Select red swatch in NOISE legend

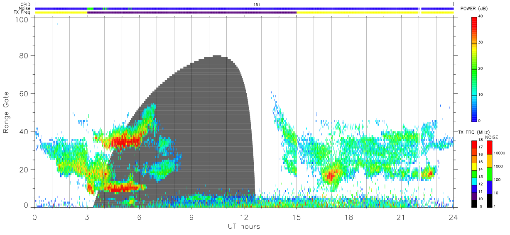point(489,148)
